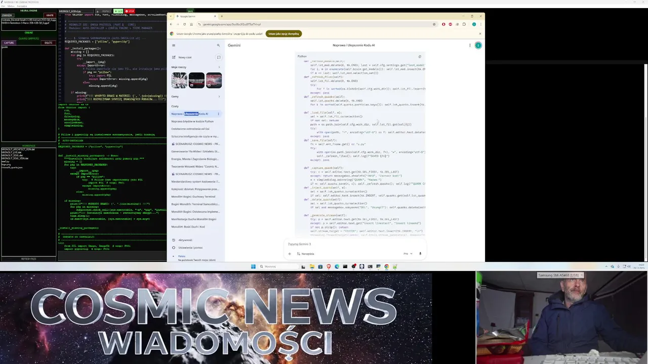Open the Pro model selector dropdown
Viewport: 648px width, 364px height.
(408, 254)
